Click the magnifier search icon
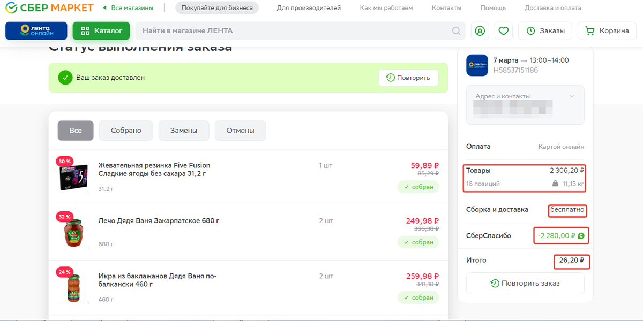This screenshot has height=321, width=643. click(456, 31)
